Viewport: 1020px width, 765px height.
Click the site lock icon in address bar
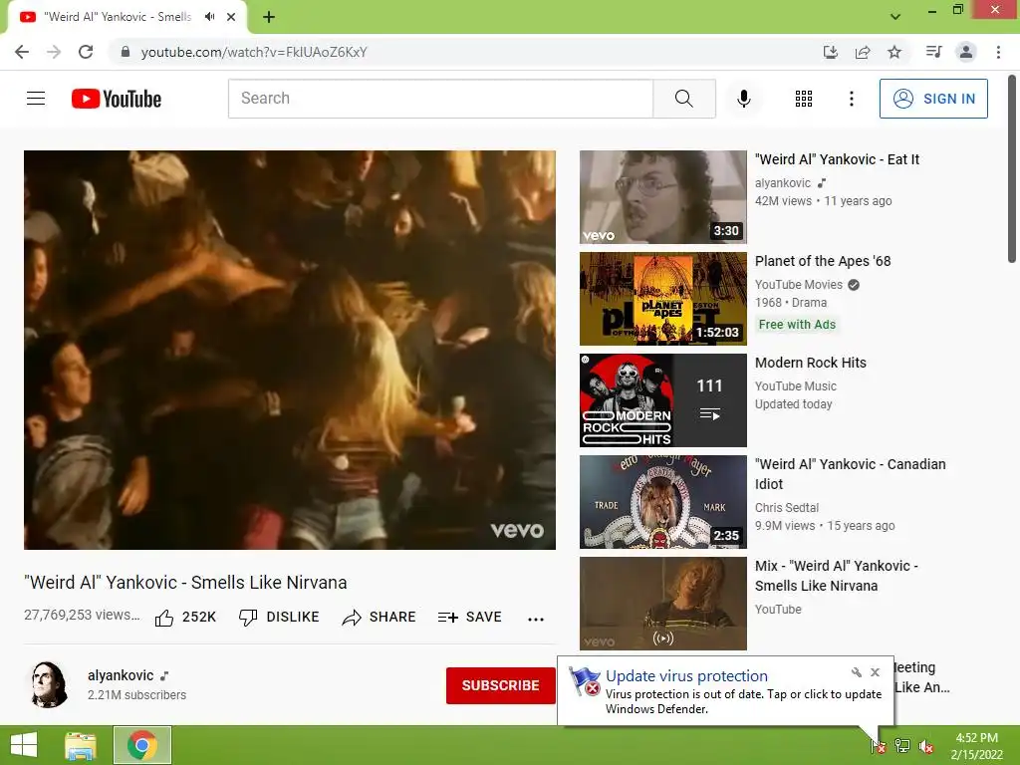[x=126, y=52]
